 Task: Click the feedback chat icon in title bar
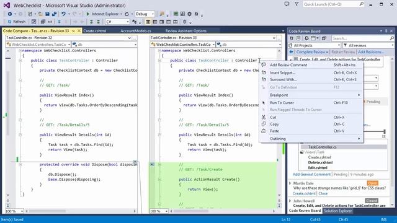pos(287,4)
